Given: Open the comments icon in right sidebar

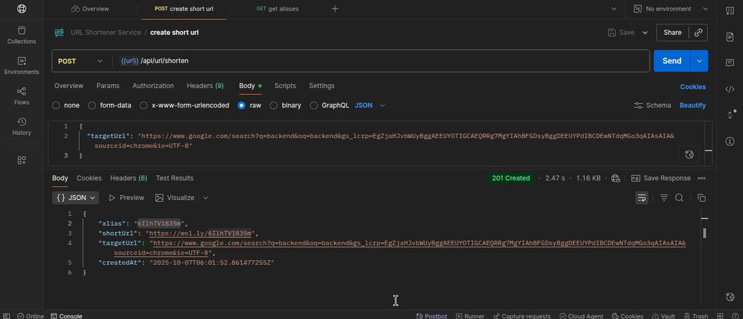Looking at the screenshot, I should click(729, 63).
